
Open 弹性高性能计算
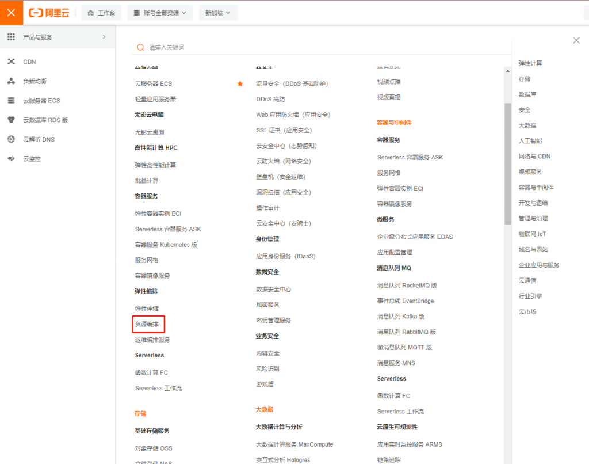(x=155, y=165)
